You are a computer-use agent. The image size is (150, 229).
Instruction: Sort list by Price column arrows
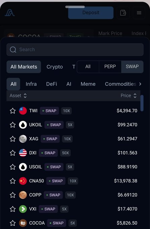click(x=135, y=96)
